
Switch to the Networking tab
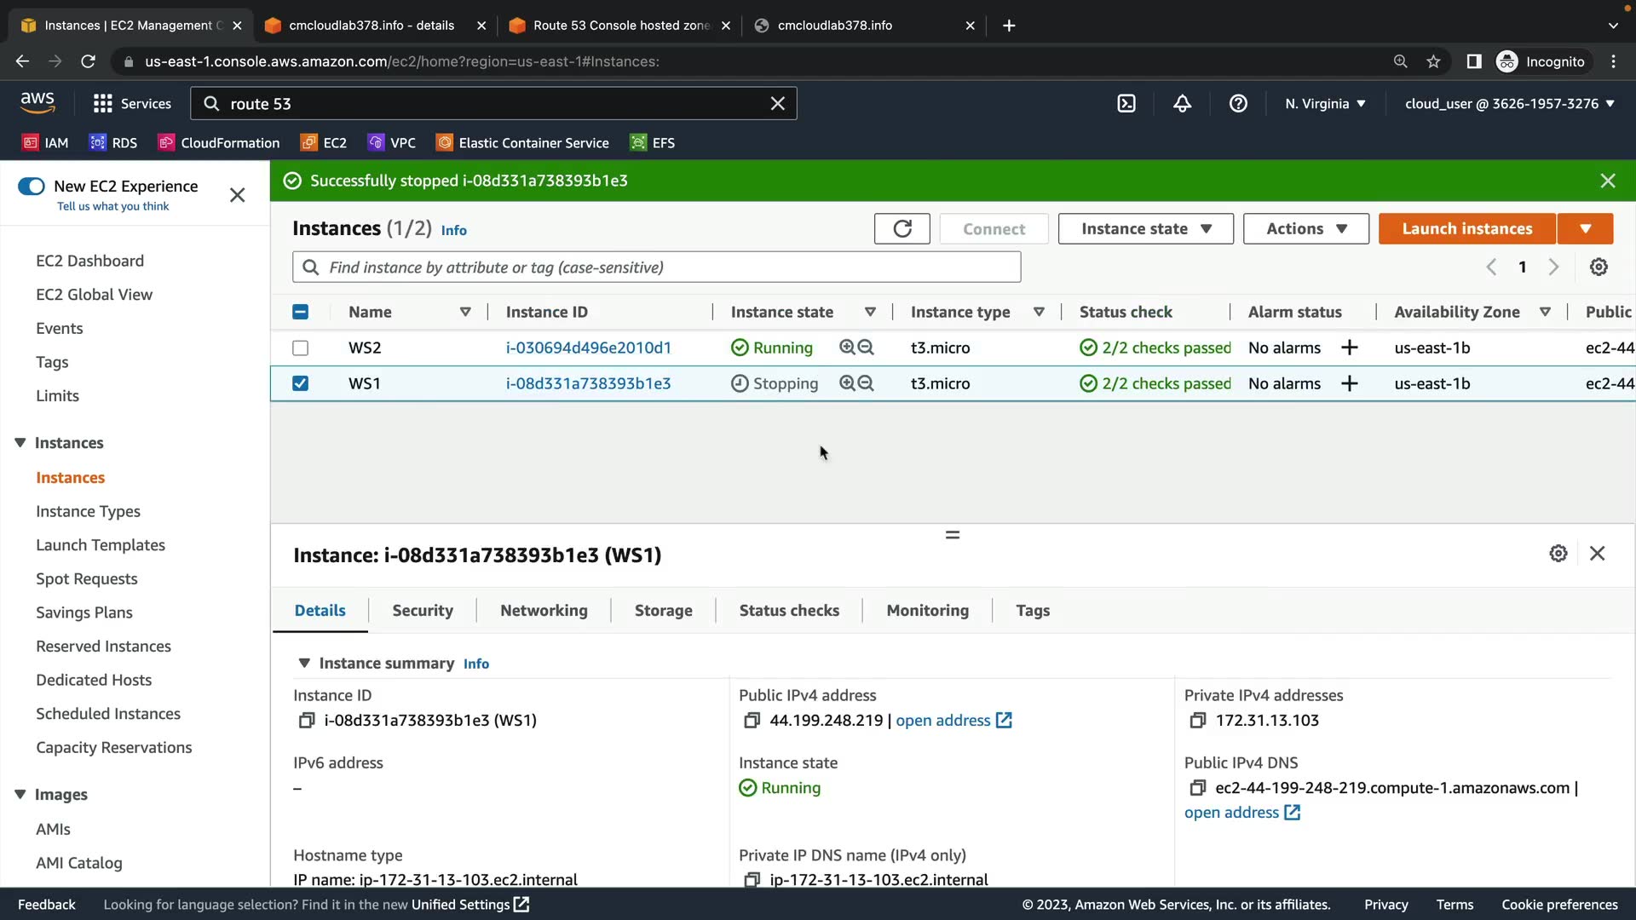(544, 611)
